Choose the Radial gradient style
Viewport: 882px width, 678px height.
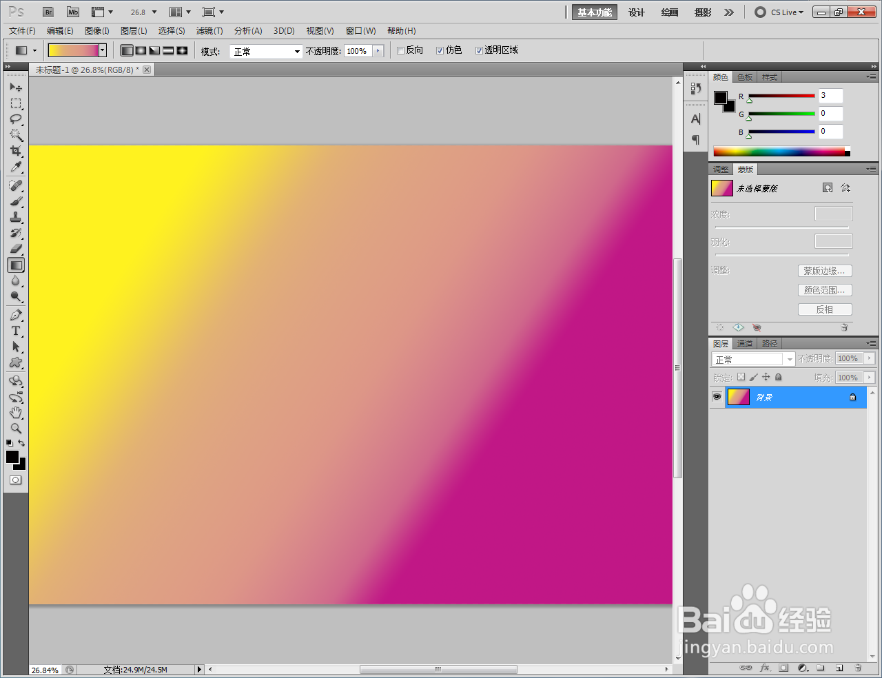[x=141, y=50]
